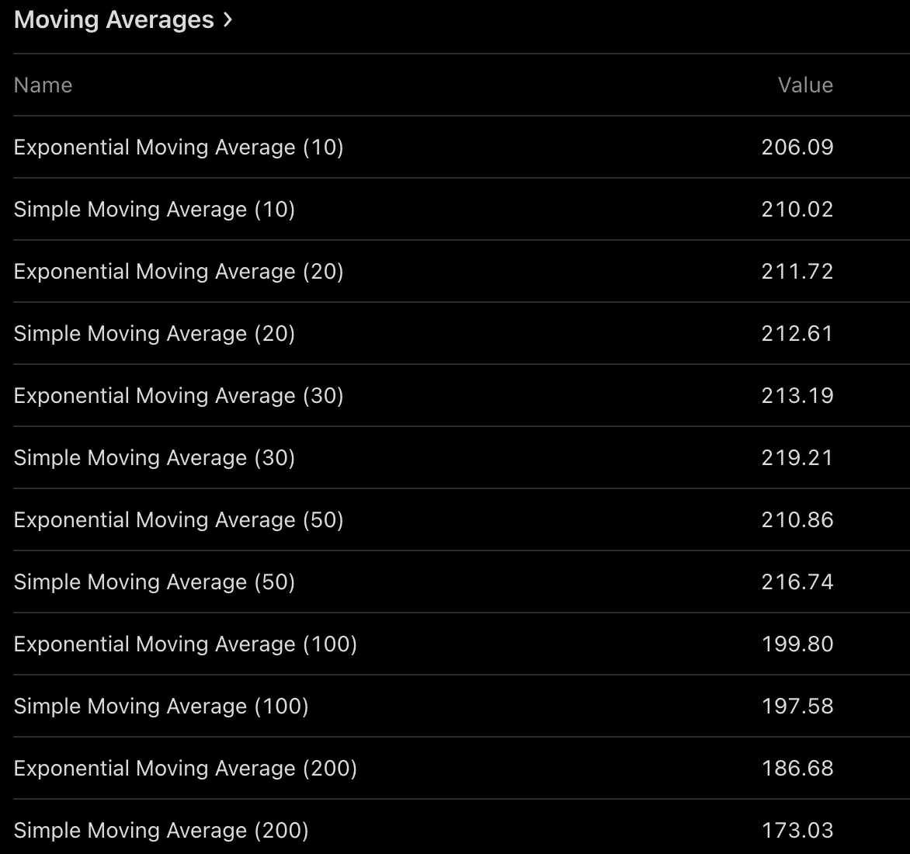Click the 199.80 value
Viewport: 910px width, 854px height.
click(x=797, y=644)
